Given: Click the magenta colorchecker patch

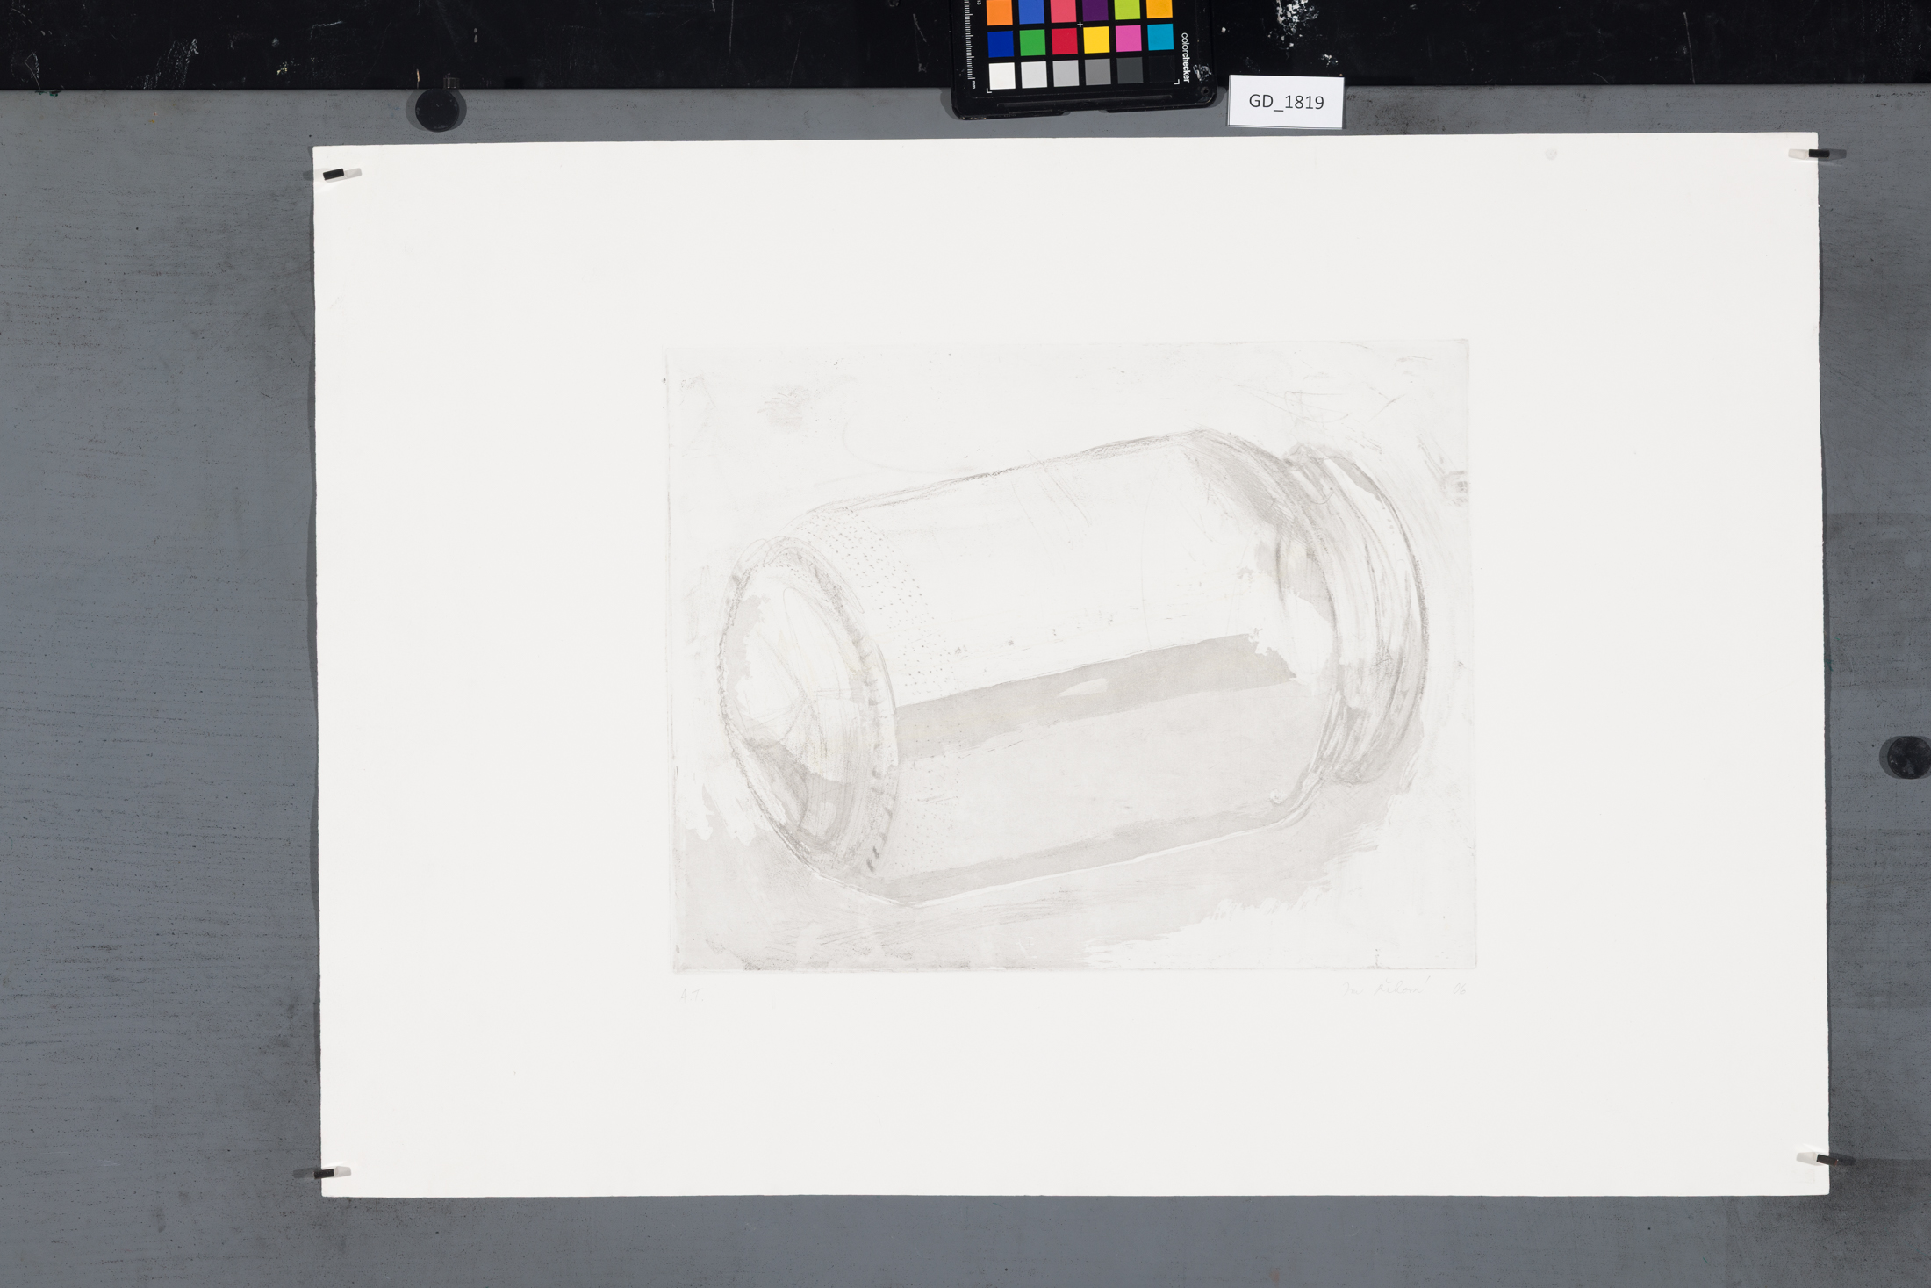Looking at the screenshot, I should 1129,38.
